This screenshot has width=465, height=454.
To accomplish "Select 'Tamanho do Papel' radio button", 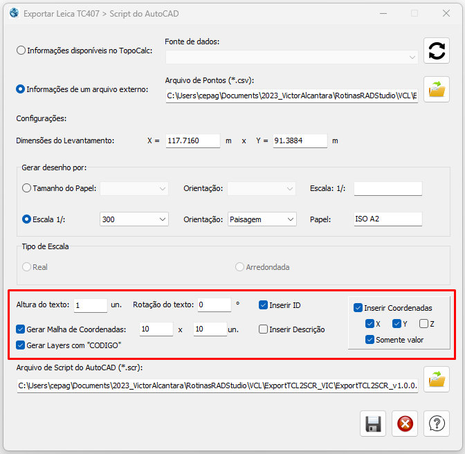I will tap(27, 188).
